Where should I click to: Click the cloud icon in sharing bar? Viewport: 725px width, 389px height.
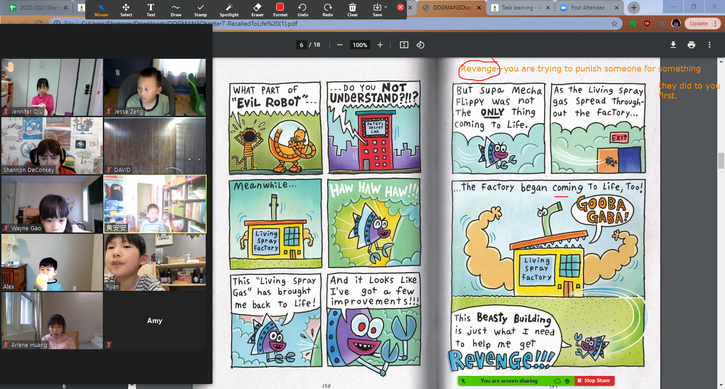point(557,381)
